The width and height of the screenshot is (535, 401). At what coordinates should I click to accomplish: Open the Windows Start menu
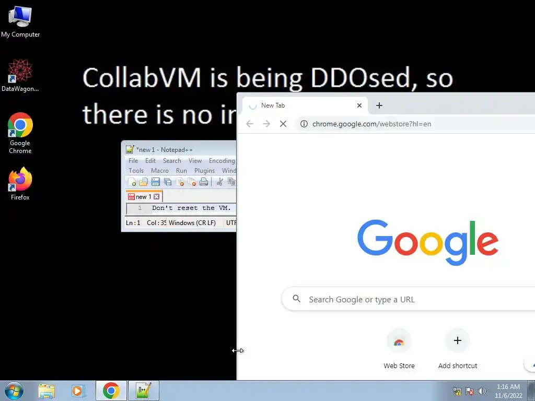pos(14,391)
